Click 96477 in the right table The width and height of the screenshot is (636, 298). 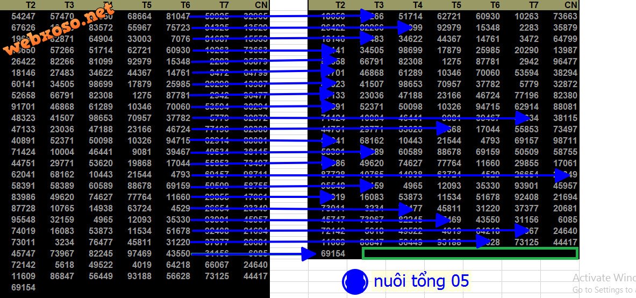(x=564, y=62)
